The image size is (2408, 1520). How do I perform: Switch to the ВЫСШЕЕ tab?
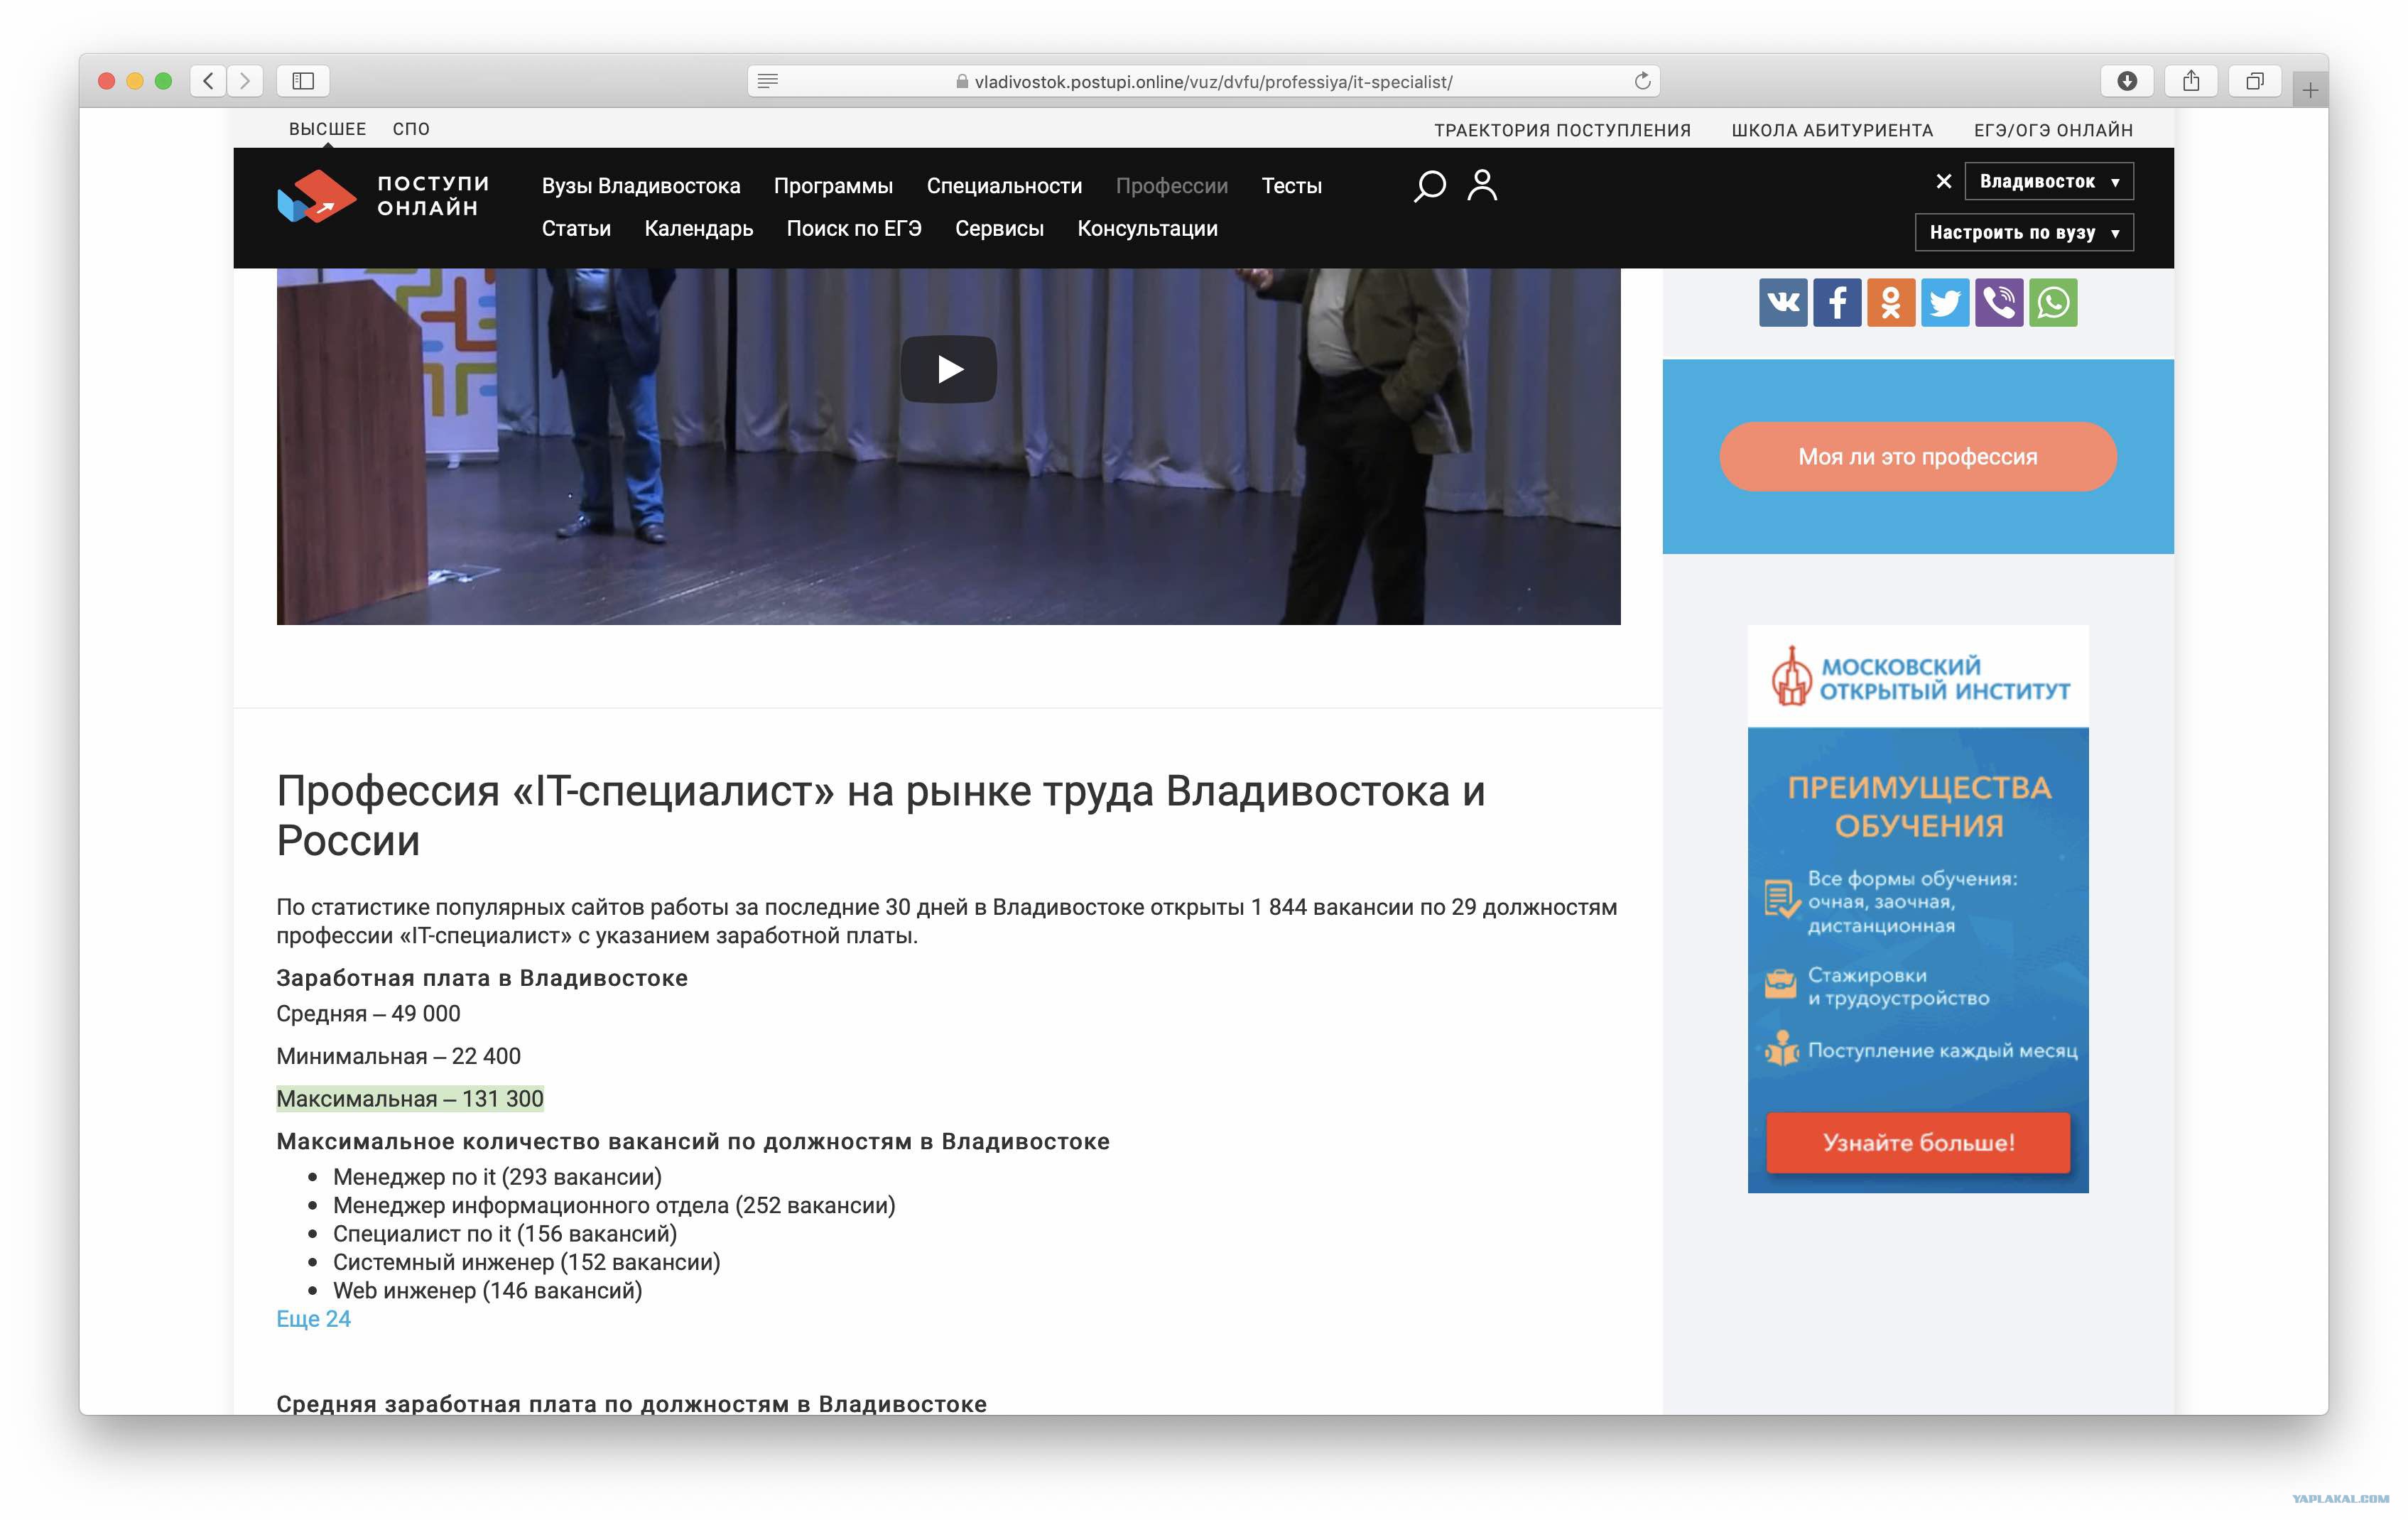click(328, 129)
